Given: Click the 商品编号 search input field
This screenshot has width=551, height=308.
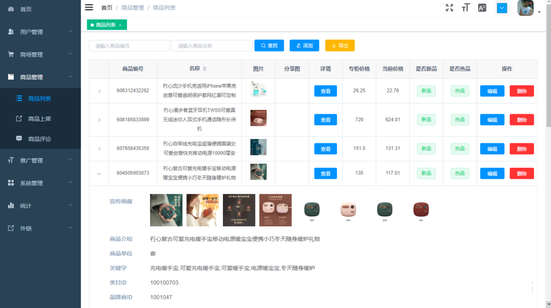Looking at the screenshot, I should [x=129, y=46].
